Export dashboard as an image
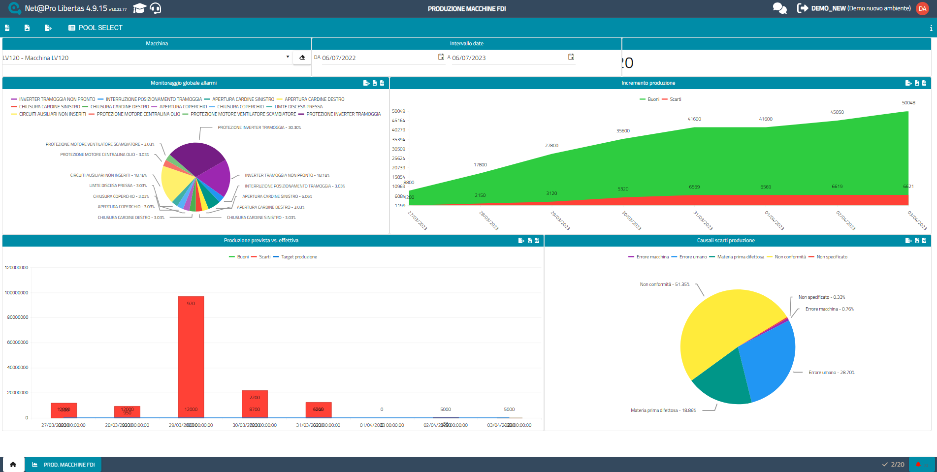 27,28
